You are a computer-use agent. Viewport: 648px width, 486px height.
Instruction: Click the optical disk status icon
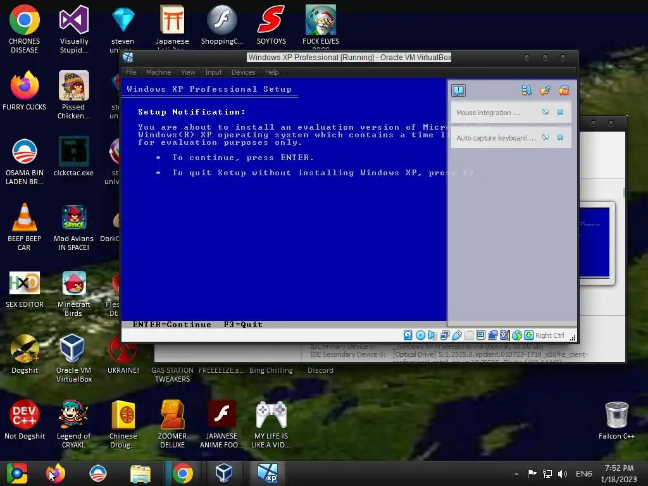[420, 335]
